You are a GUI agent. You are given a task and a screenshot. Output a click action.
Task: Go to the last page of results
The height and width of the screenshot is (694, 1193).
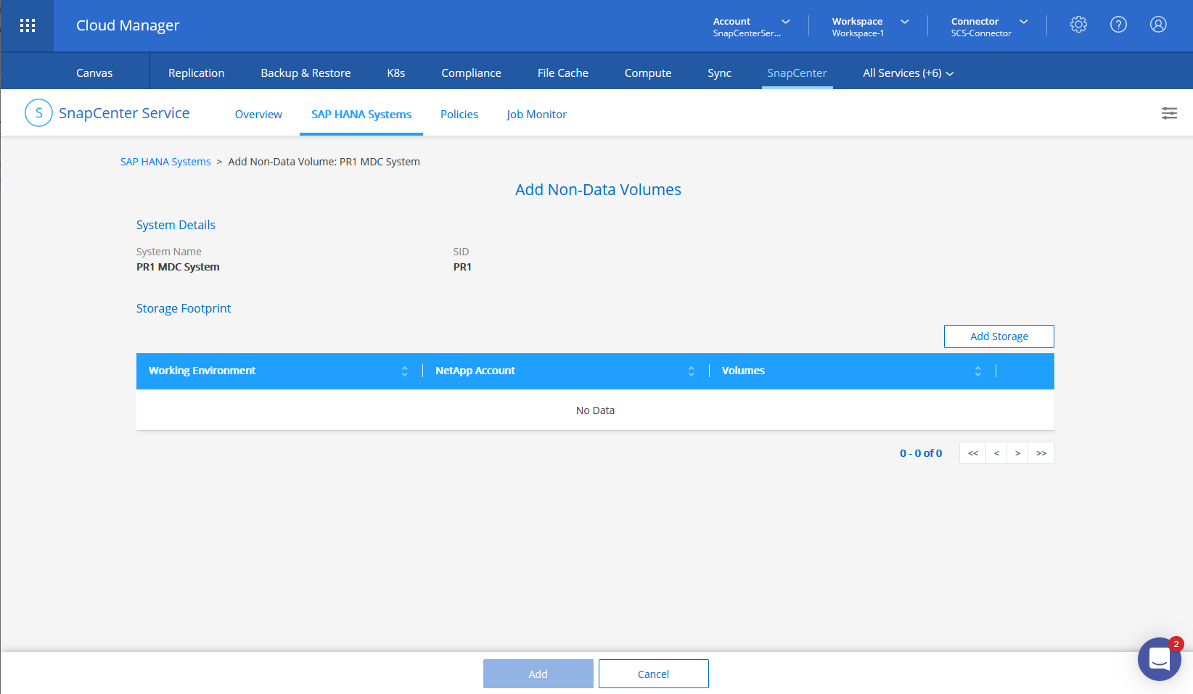(1041, 453)
